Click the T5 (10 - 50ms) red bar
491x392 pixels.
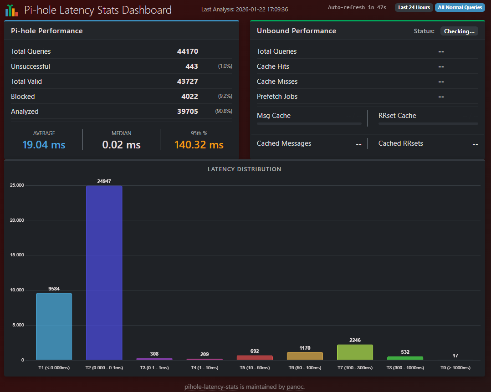click(255, 357)
